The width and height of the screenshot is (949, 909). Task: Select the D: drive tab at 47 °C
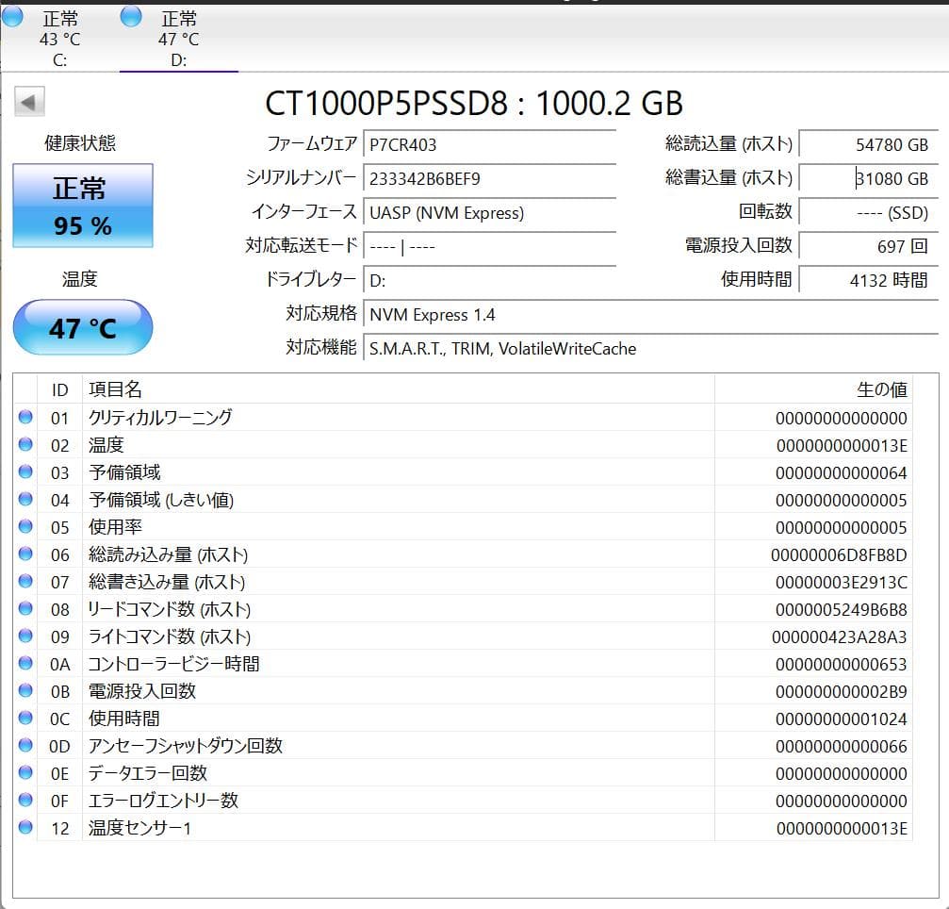click(178, 38)
